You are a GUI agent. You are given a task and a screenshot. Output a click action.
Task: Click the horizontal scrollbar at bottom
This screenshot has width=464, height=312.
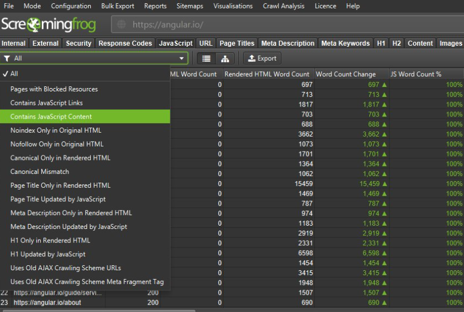pos(99,310)
